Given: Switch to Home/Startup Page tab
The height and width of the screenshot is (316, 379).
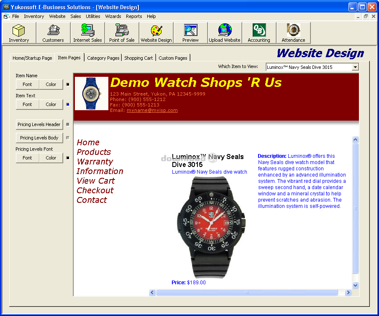Looking at the screenshot, I should click(32, 58).
